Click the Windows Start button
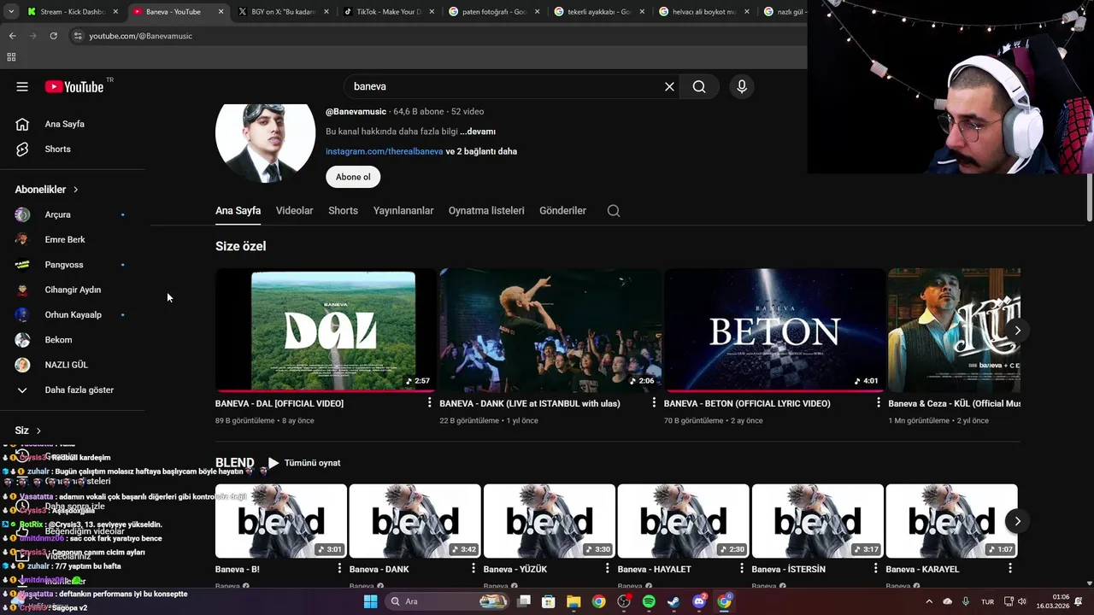This screenshot has width=1094, height=615. (x=370, y=601)
